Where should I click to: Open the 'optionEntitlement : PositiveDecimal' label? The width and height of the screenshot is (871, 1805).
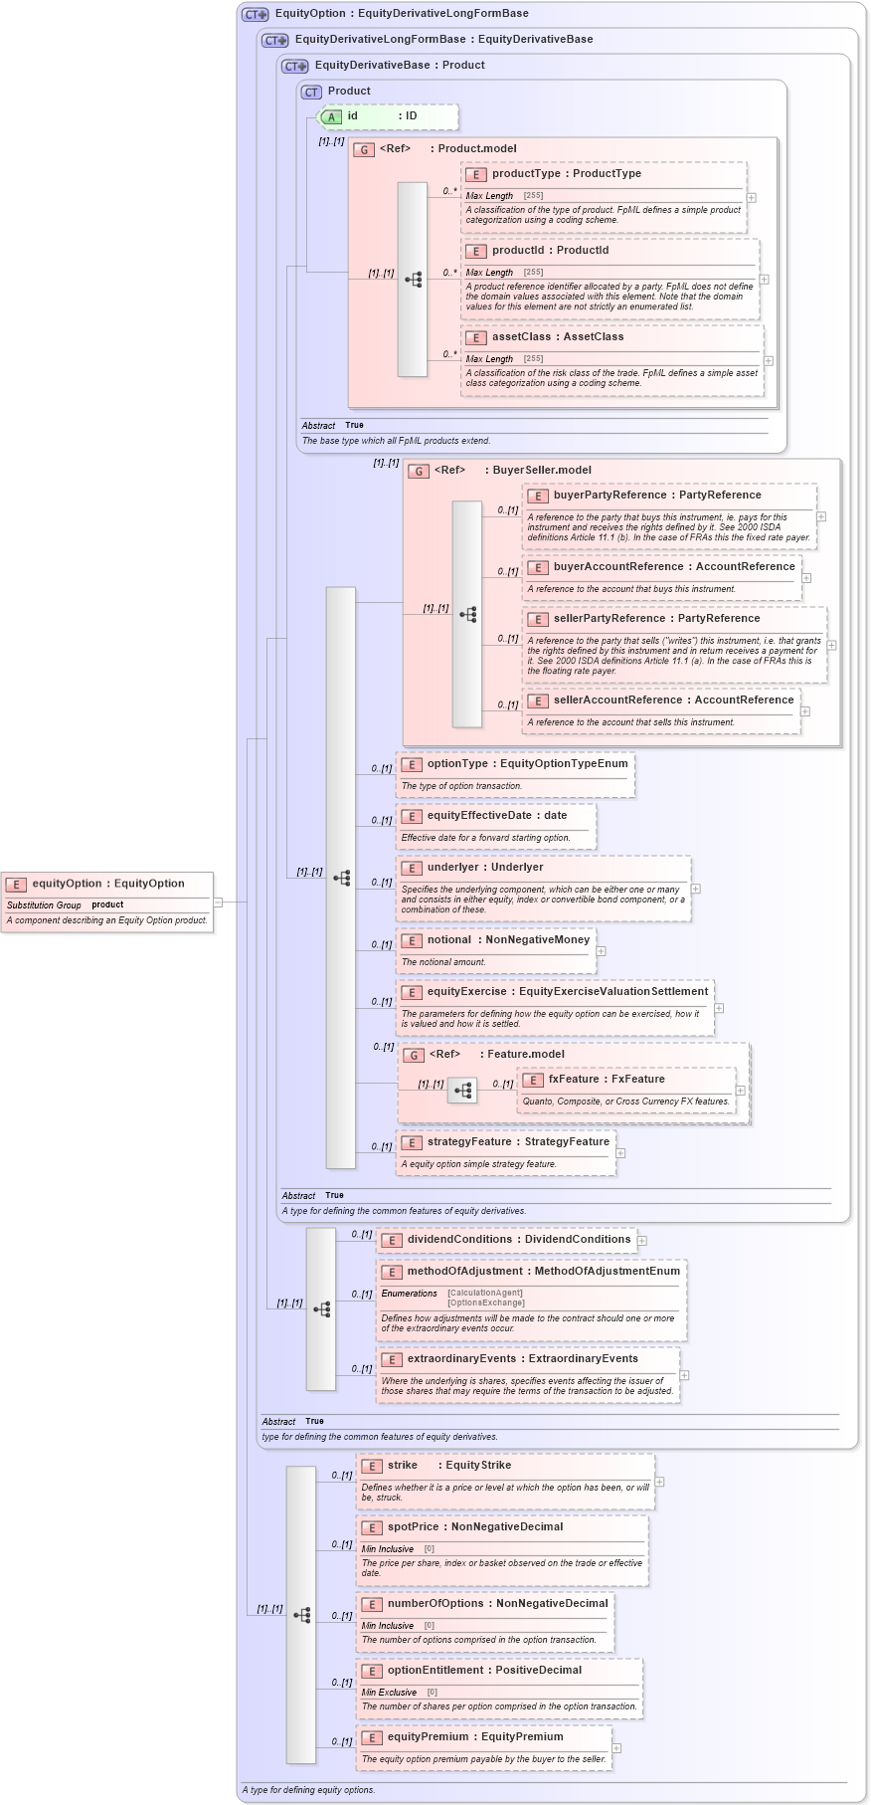tap(485, 1671)
